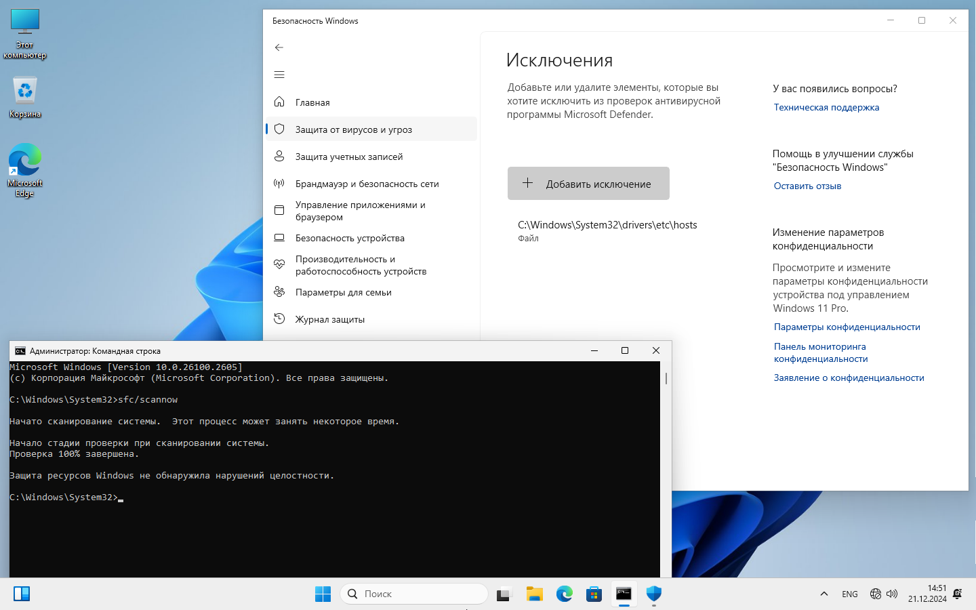Click the window icon for app control
Viewport: 976px width, 610px height.
pyautogui.click(x=279, y=210)
